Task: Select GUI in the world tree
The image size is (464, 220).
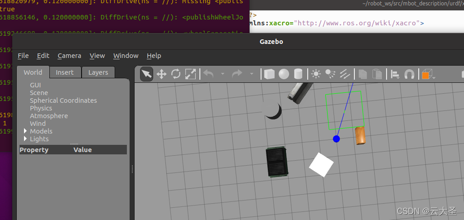Action: coord(35,85)
